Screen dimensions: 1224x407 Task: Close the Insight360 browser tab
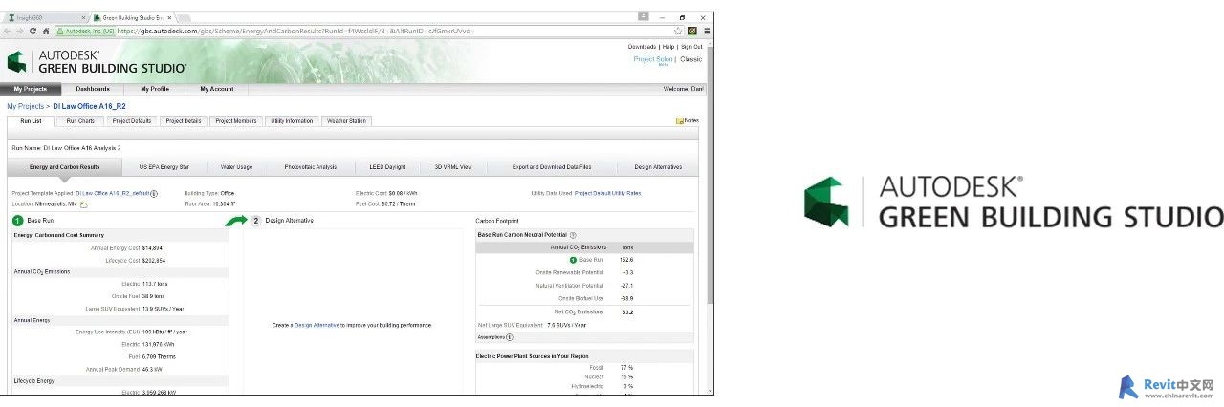(83, 17)
